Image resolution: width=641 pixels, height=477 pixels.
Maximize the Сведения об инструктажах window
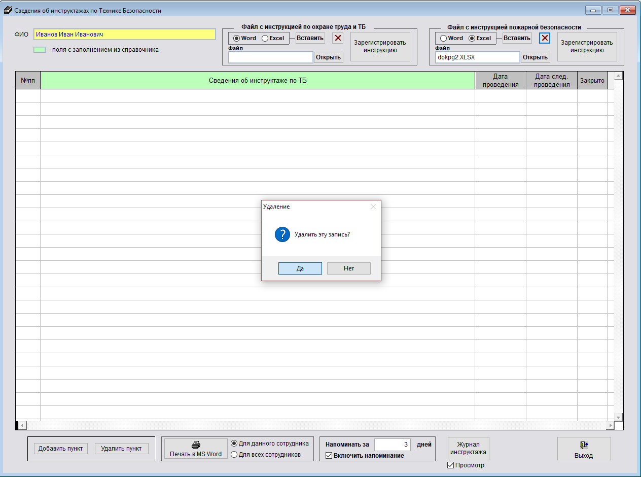(x=610, y=10)
